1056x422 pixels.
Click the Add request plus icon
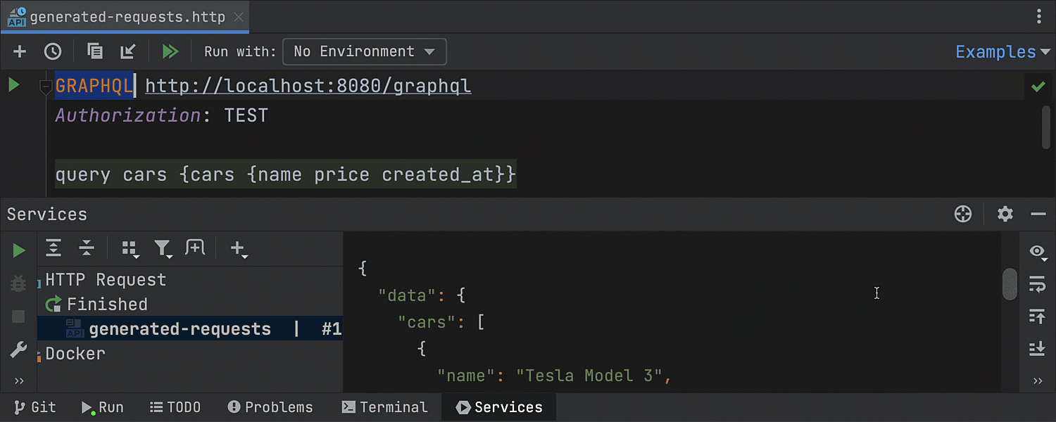[x=20, y=51]
